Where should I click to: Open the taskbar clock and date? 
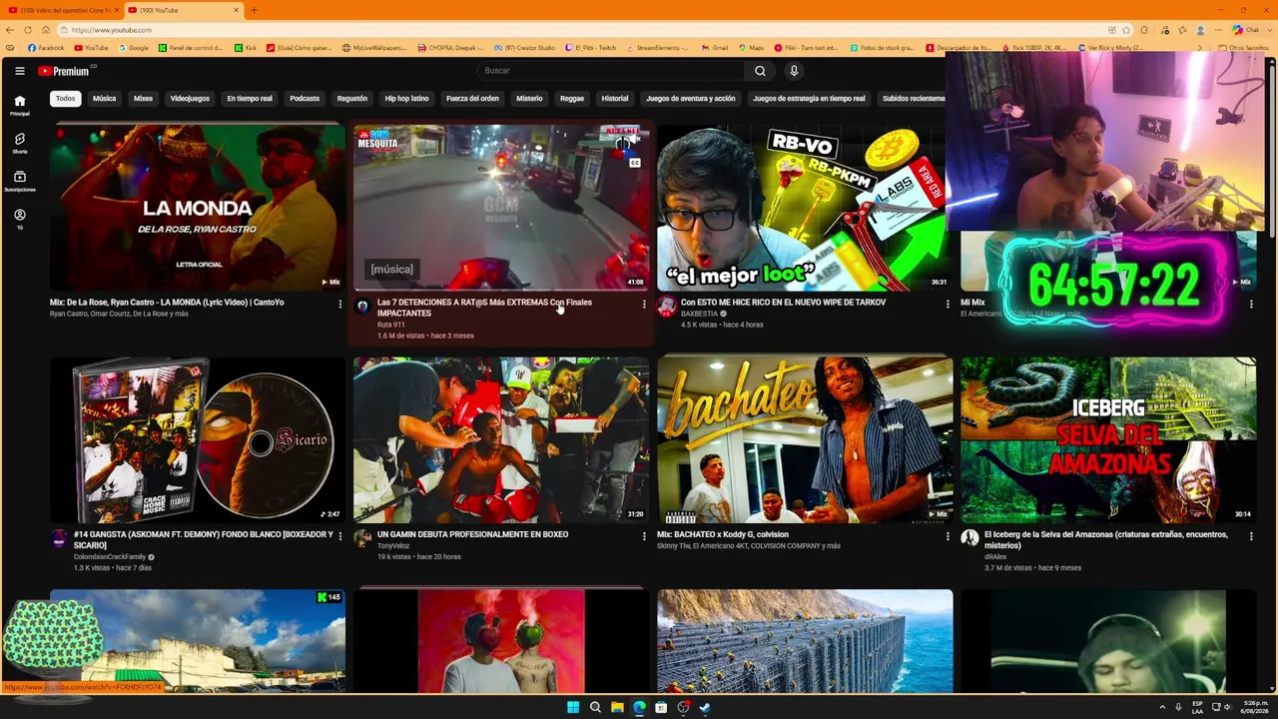point(1253,707)
